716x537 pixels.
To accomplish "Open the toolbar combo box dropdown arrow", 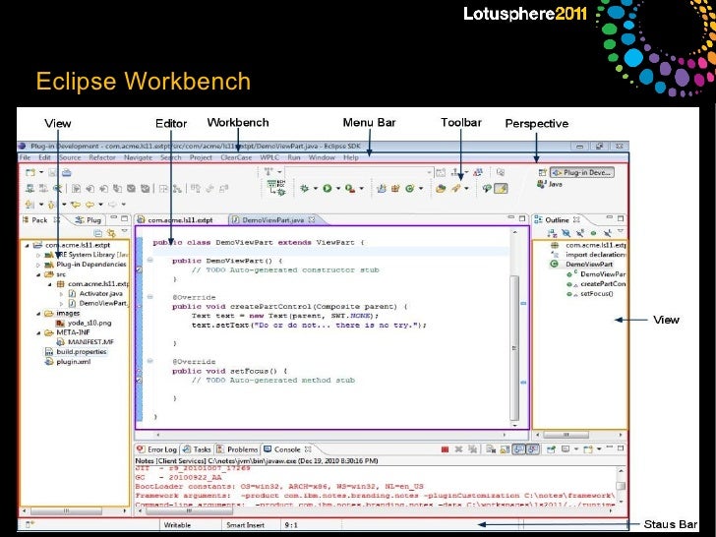I will pyautogui.click(x=429, y=173).
